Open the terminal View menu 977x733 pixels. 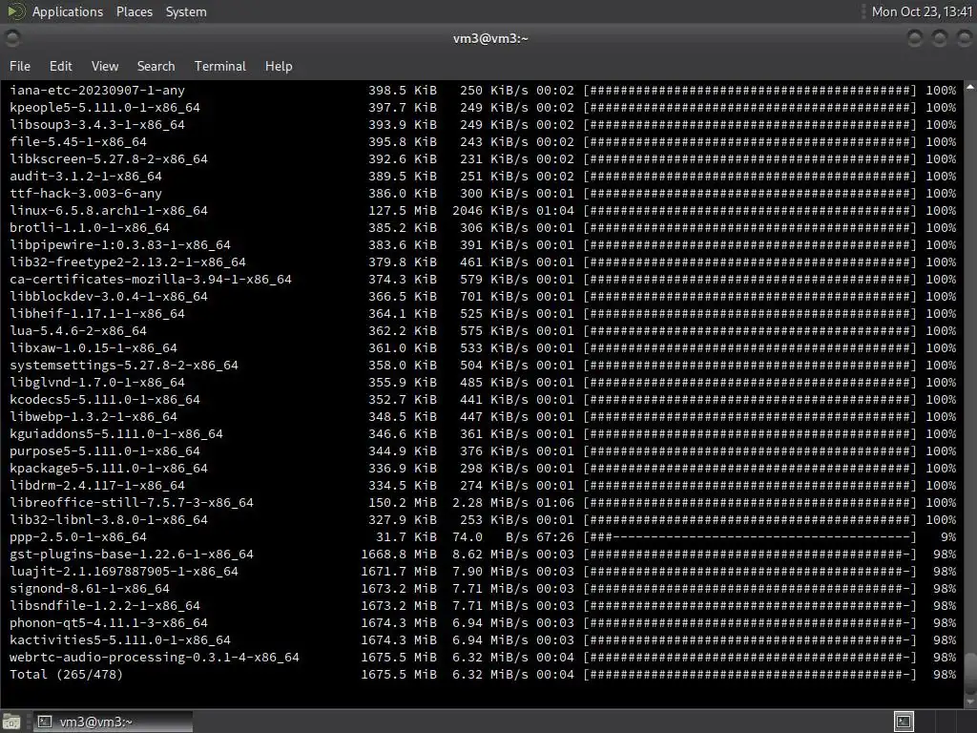click(x=105, y=66)
